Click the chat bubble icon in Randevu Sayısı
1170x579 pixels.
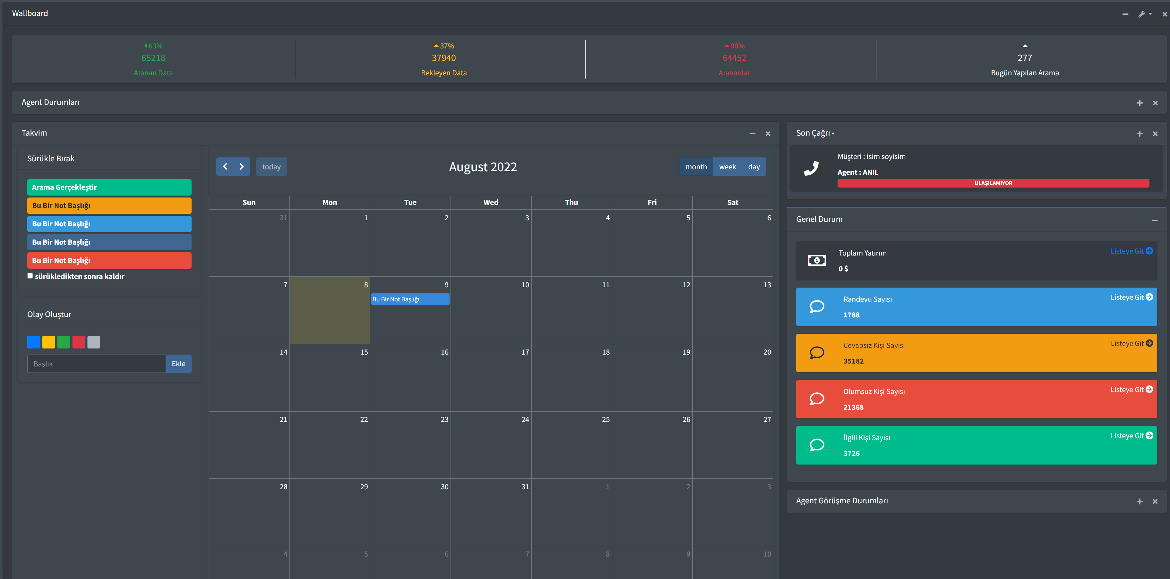click(817, 307)
